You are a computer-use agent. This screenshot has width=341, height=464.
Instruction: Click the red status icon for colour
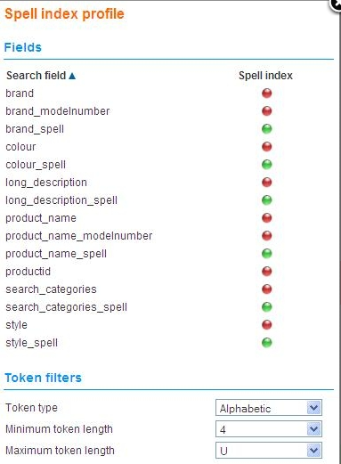click(x=266, y=147)
